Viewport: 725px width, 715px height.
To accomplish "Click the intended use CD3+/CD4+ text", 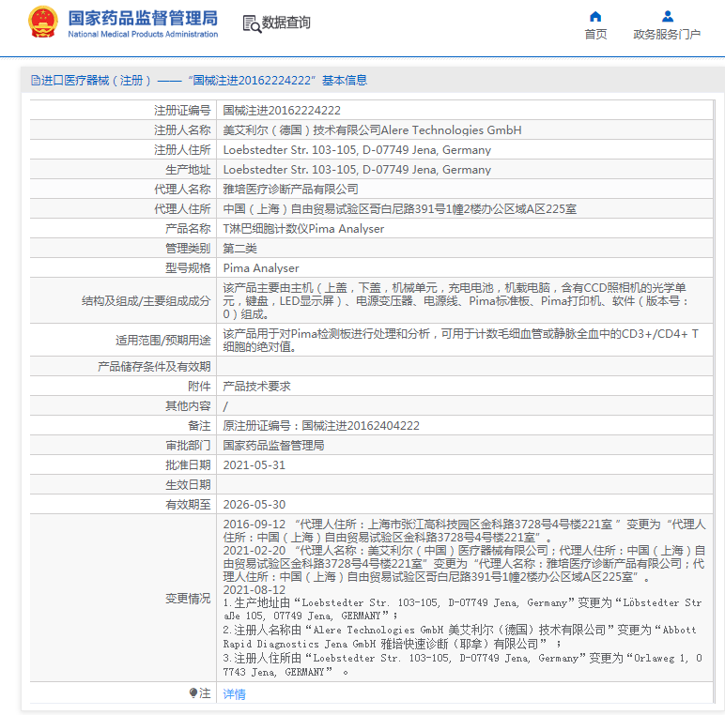I will point(460,340).
